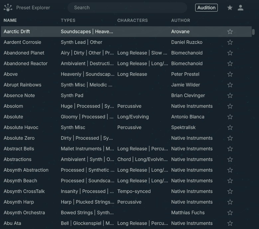Select the Absolom preset name
The height and width of the screenshot is (229, 259).
[13, 106]
